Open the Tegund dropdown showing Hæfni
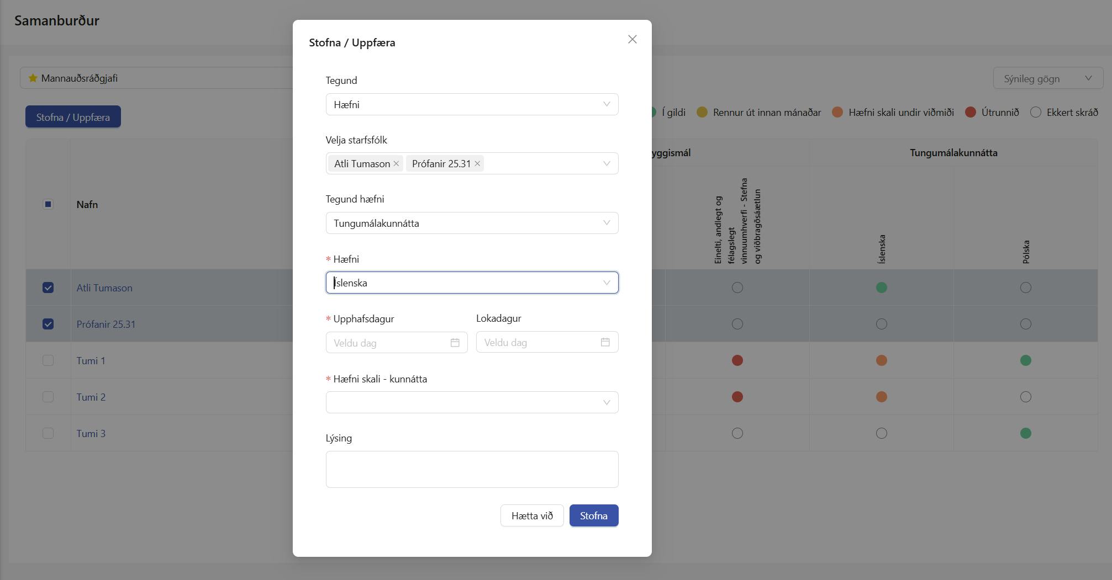This screenshot has height=580, width=1112. (x=472, y=104)
